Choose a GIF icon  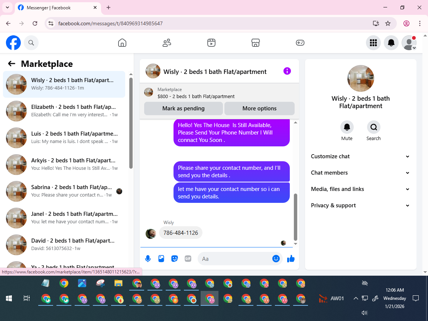click(188, 259)
